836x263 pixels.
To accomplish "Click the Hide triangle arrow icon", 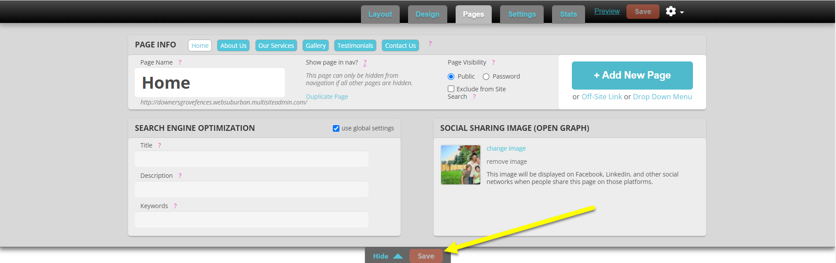I will click(x=398, y=256).
